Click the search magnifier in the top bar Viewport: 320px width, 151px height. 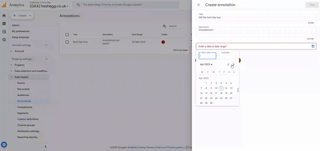click(x=78, y=4)
